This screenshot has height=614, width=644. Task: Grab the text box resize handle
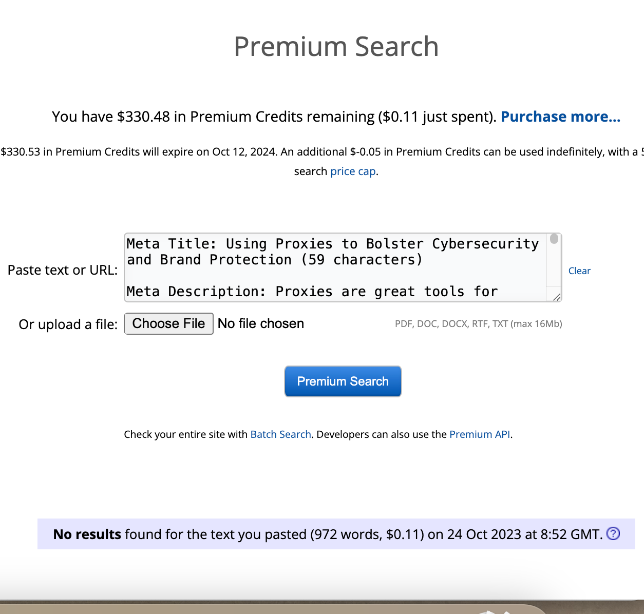click(557, 297)
